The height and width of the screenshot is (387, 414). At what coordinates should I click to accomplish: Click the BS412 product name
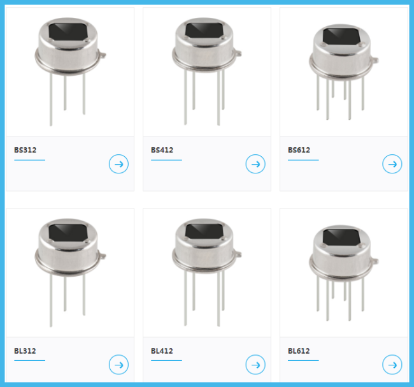pos(162,150)
